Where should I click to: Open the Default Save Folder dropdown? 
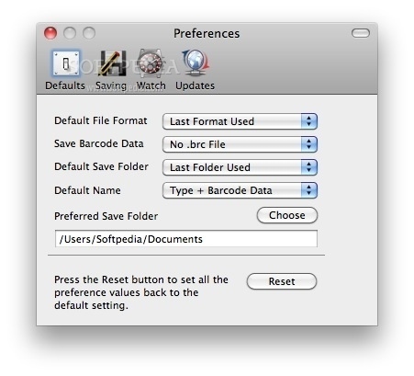tap(240, 167)
